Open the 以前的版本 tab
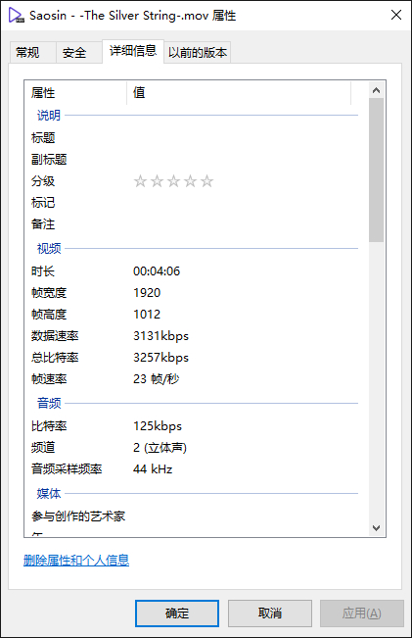Image resolution: width=412 pixels, height=638 pixels. tap(198, 53)
